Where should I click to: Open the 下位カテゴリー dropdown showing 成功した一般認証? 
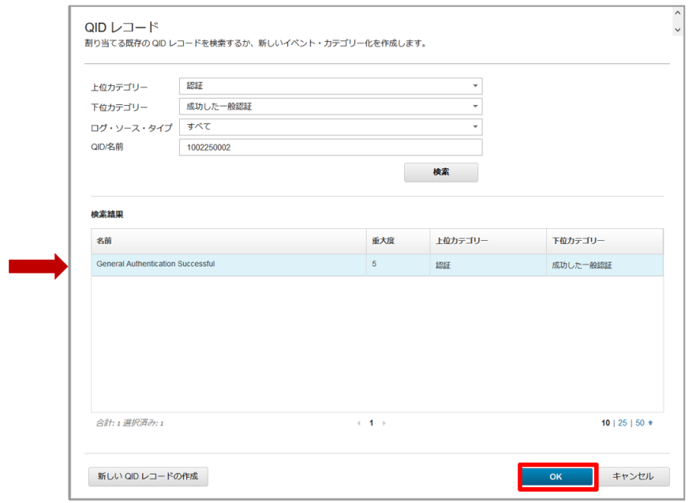pos(331,107)
